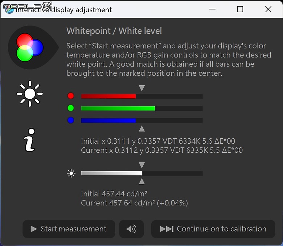Image resolution: width=283 pixels, height=246 pixels.
Task: Click the Whitepoint / White level heading
Action: [114, 31]
